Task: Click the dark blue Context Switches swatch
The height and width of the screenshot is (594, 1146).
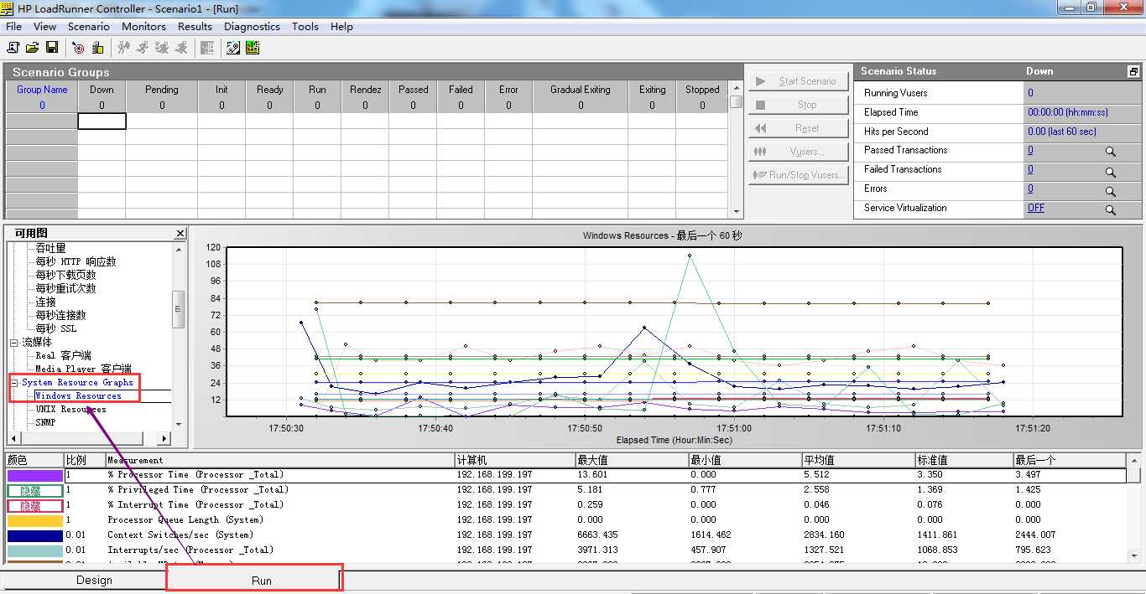Action: (x=35, y=536)
